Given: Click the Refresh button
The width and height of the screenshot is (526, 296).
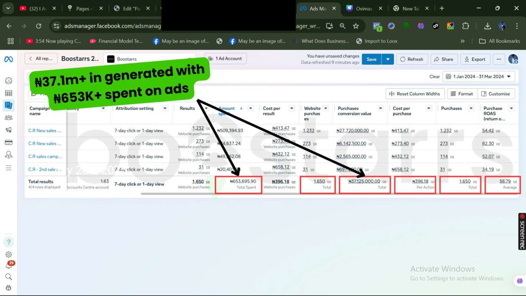Looking at the screenshot, I should pyautogui.click(x=411, y=59).
